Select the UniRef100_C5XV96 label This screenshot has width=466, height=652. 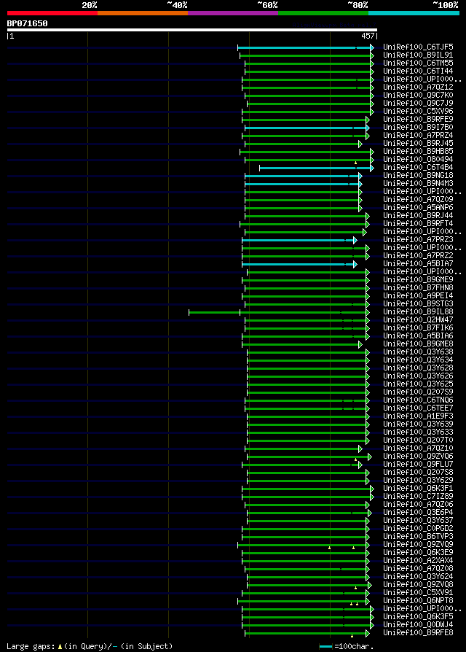[418, 112]
